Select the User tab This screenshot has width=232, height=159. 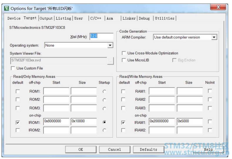click(x=79, y=18)
